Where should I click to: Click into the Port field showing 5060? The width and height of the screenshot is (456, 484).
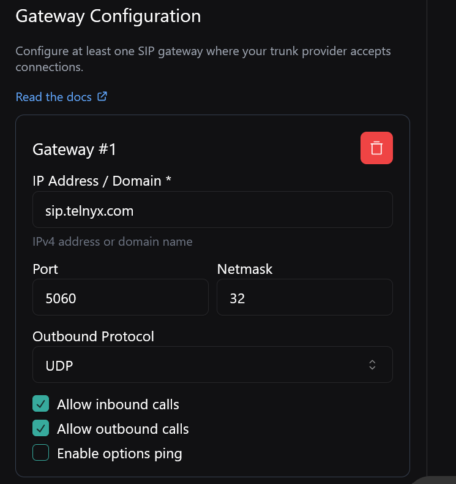120,298
